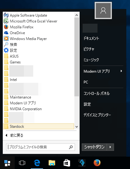This screenshot has width=130, height=169.
Task: Click the Apple Software Update icon
Action: click(6, 15)
